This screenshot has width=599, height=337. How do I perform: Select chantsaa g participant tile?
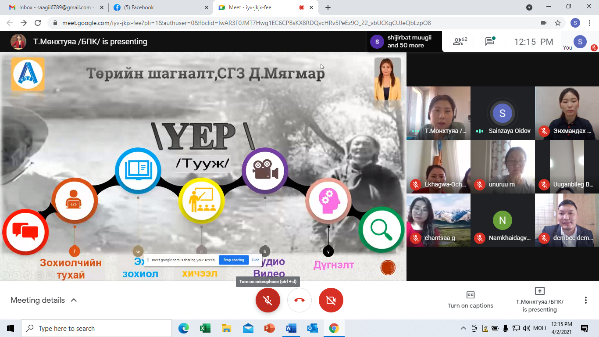(439, 220)
